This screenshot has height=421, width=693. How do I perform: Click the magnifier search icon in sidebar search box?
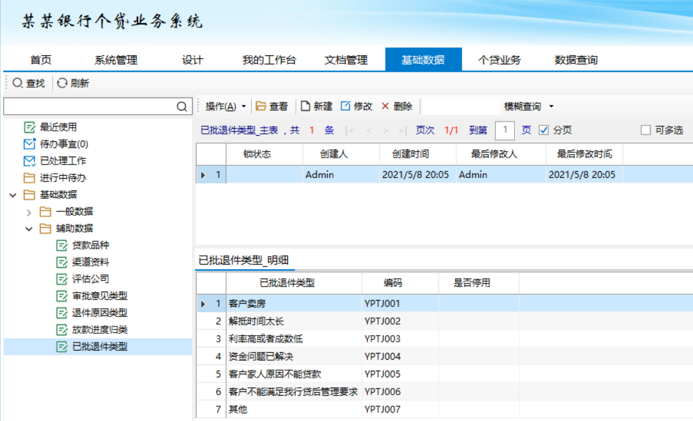pyautogui.click(x=182, y=107)
